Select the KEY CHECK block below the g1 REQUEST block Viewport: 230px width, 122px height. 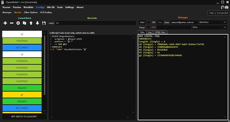(22, 108)
